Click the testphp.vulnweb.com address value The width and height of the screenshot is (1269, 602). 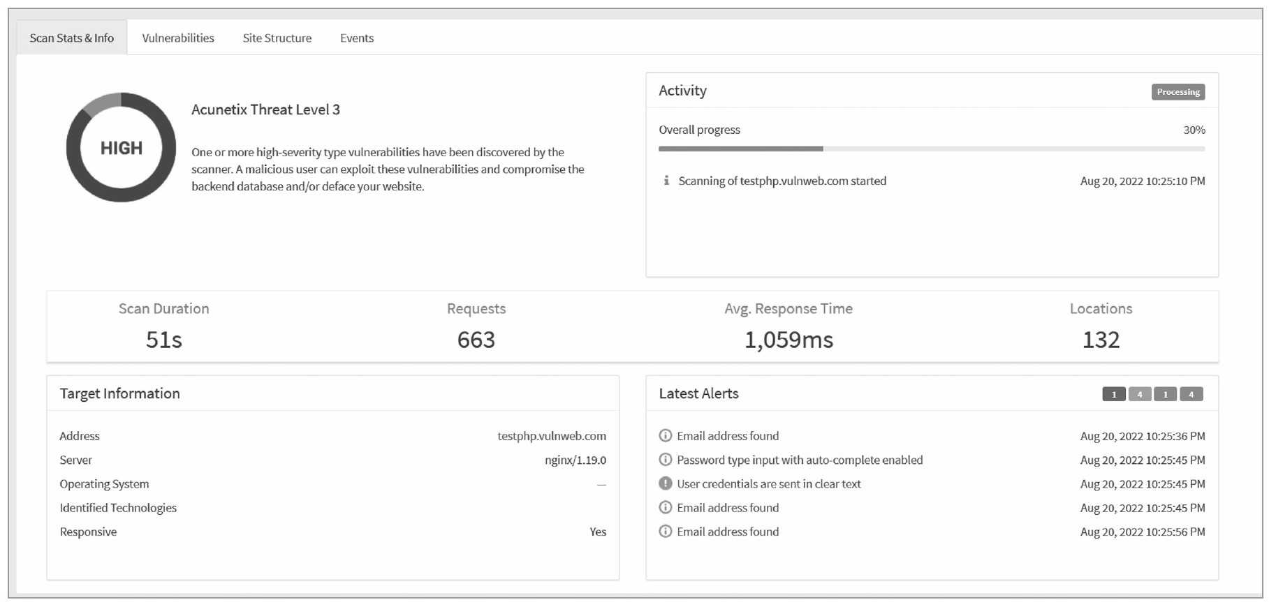pyautogui.click(x=552, y=436)
